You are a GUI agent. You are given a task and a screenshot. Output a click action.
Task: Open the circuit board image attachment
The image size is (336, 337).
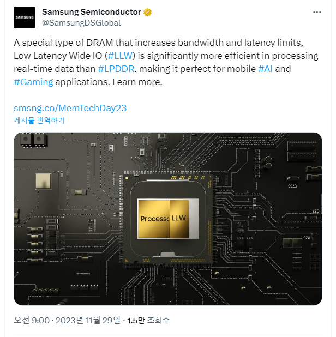(x=168, y=219)
